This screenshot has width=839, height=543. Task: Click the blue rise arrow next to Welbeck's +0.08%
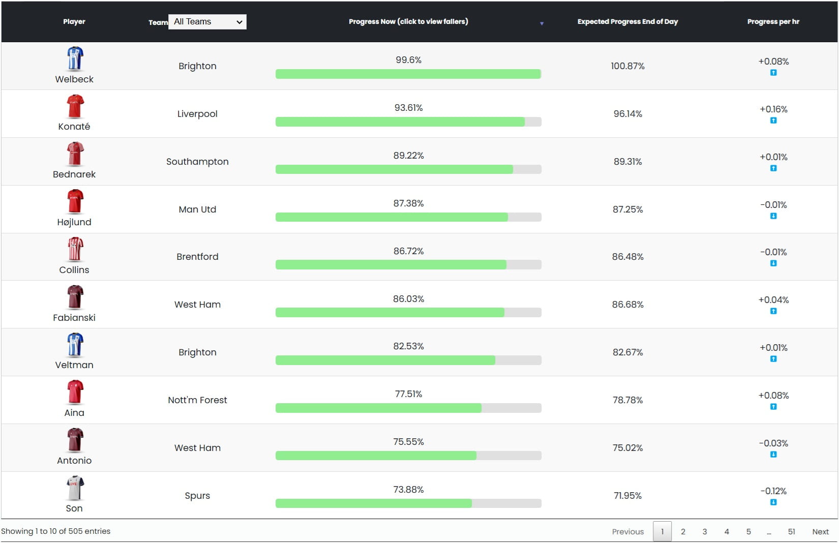pyautogui.click(x=773, y=73)
